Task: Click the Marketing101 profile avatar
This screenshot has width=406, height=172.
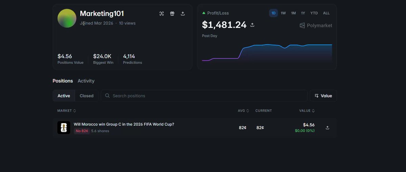Action: click(67, 18)
